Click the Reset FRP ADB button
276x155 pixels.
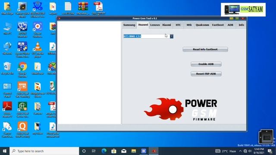tap(206, 74)
